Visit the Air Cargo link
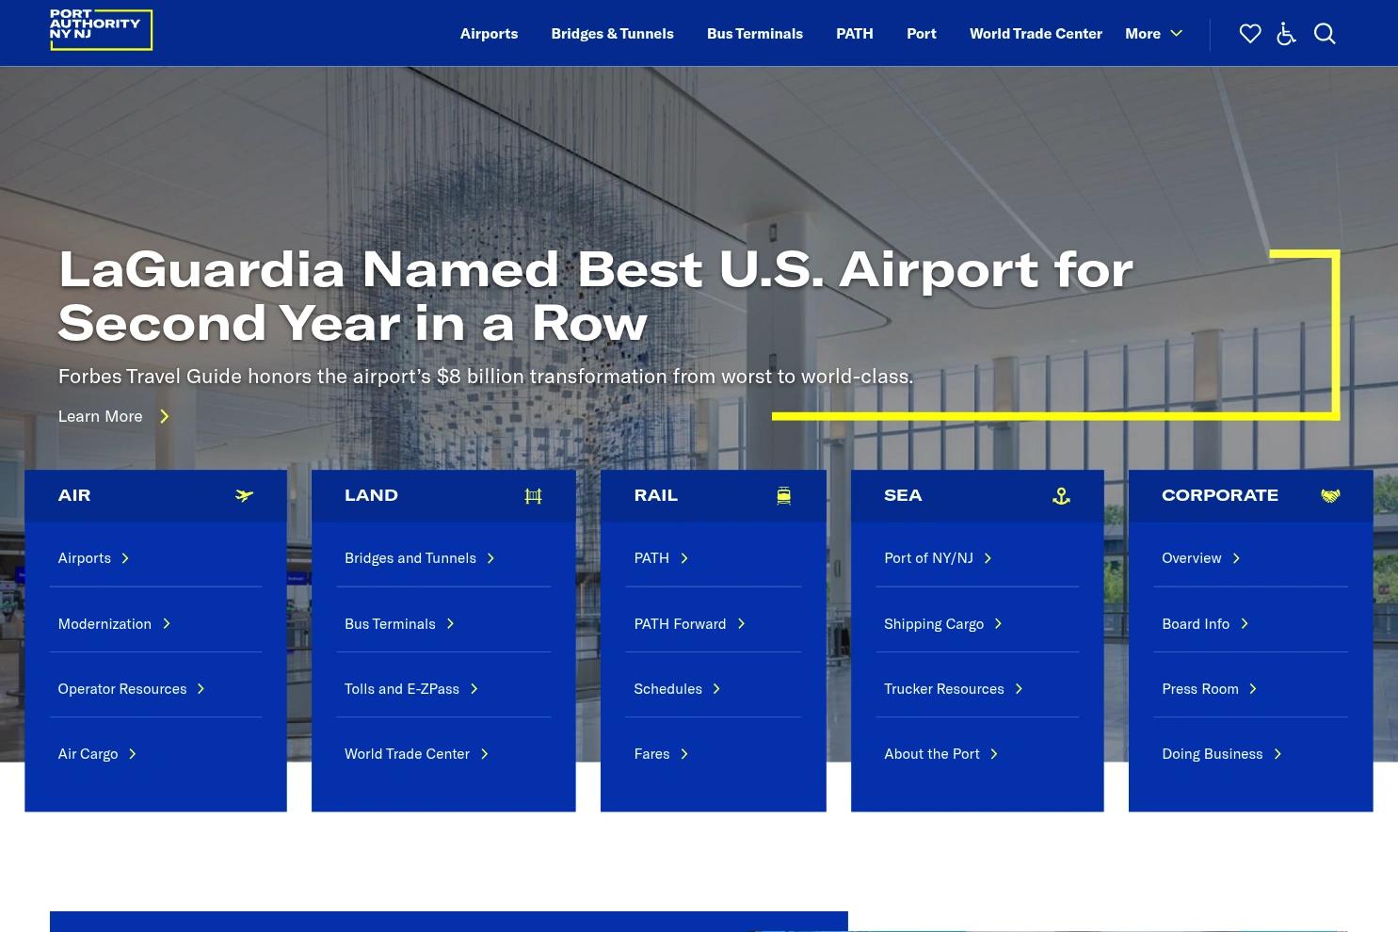This screenshot has height=932, width=1398. pos(88,754)
